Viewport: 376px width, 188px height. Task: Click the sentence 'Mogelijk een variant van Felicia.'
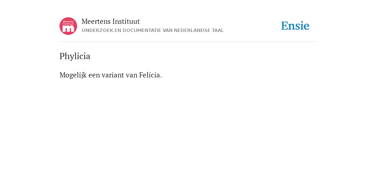pos(111,75)
